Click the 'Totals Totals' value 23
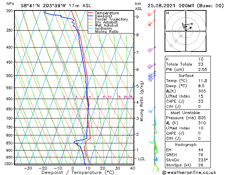 click(x=201, y=64)
